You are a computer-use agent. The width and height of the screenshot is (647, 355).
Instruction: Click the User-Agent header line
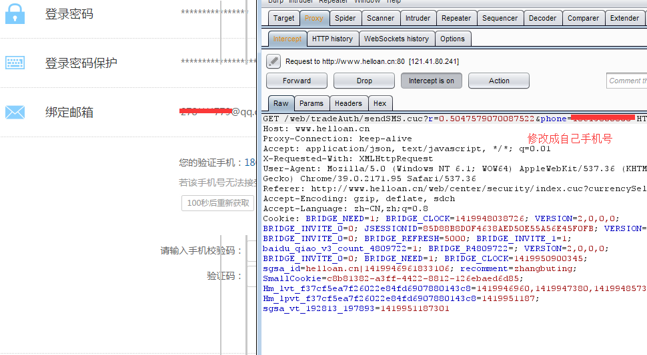455,169
